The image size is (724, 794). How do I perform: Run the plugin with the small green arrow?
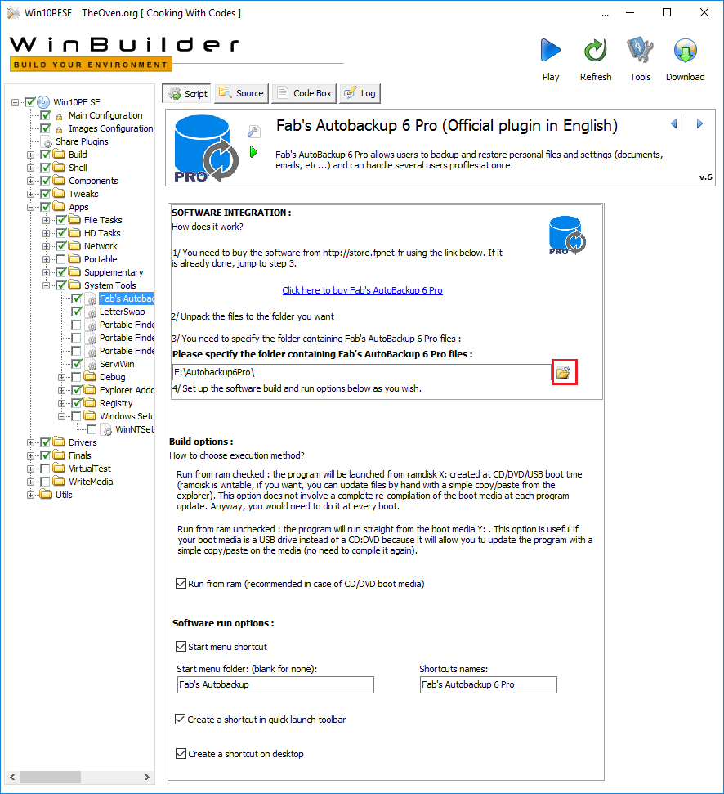(254, 152)
